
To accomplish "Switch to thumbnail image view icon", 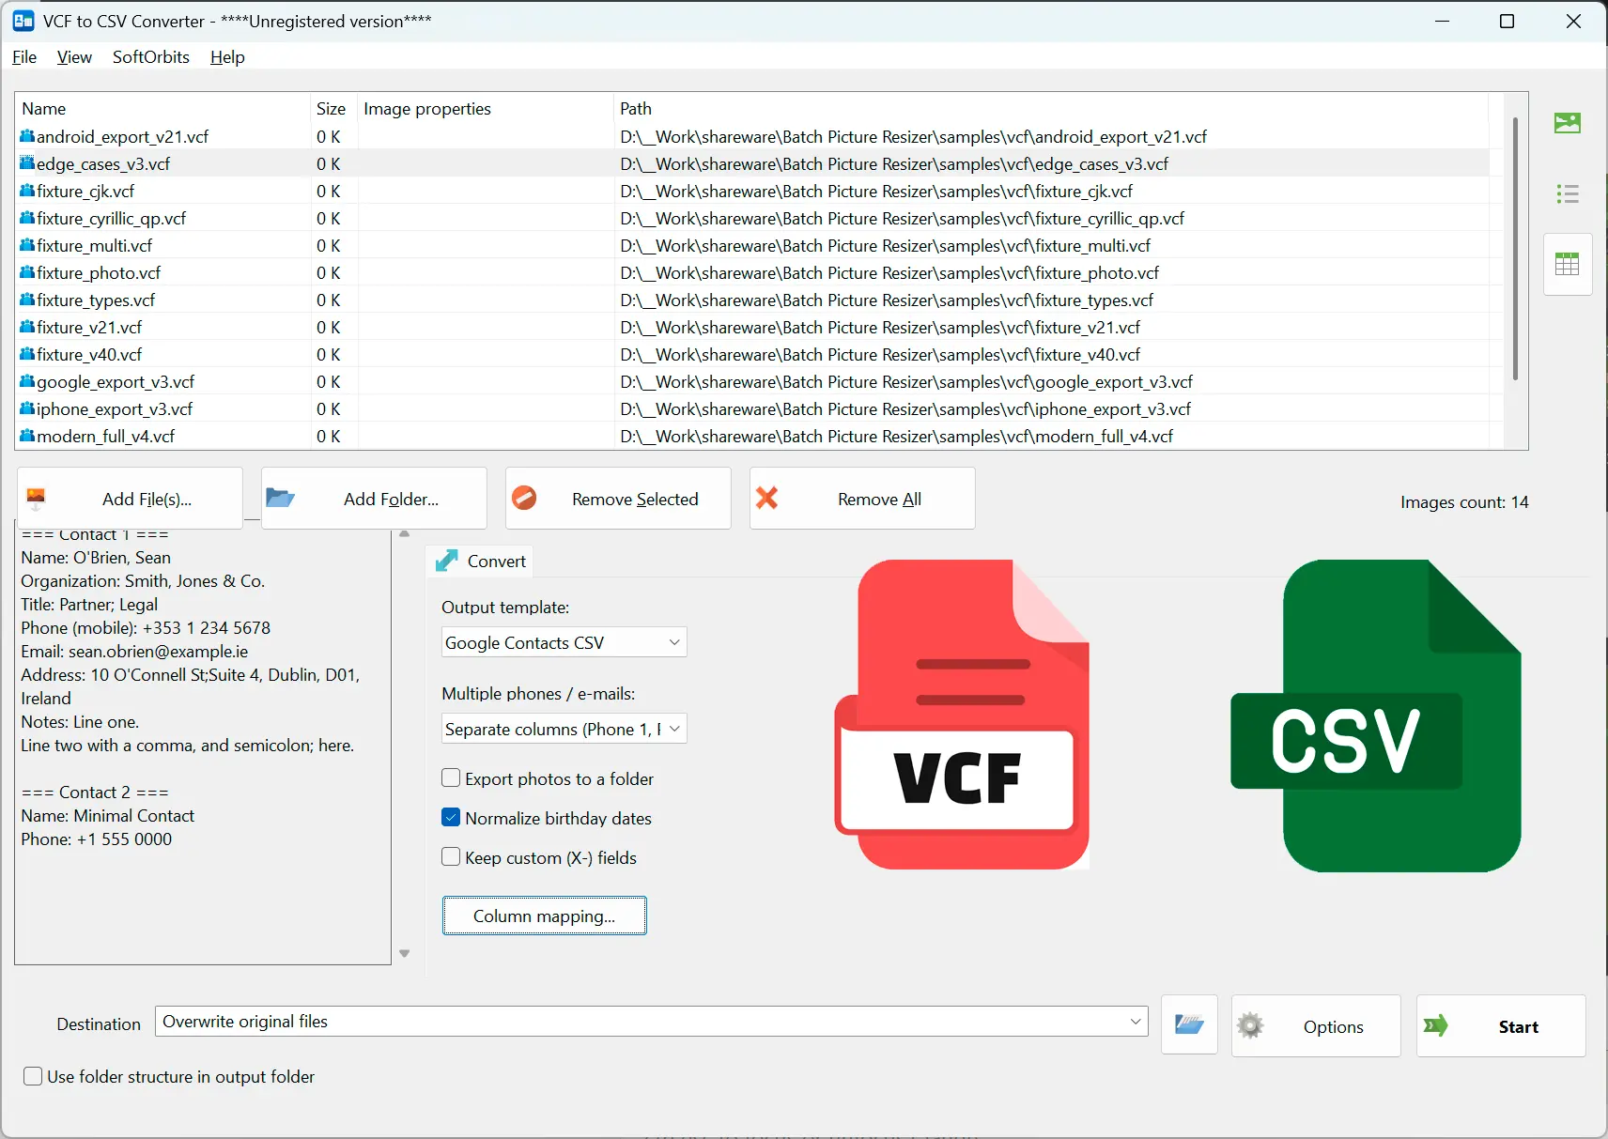I will [x=1567, y=123].
